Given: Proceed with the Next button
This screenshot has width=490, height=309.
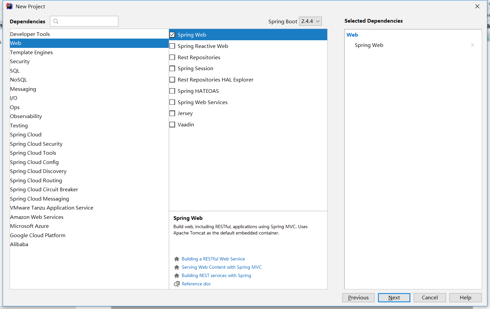Looking at the screenshot, I should click(394, 298).
